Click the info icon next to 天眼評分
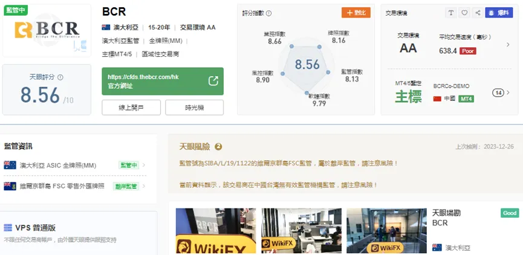This screenshot has height=255, width=523. pos(60,77)
